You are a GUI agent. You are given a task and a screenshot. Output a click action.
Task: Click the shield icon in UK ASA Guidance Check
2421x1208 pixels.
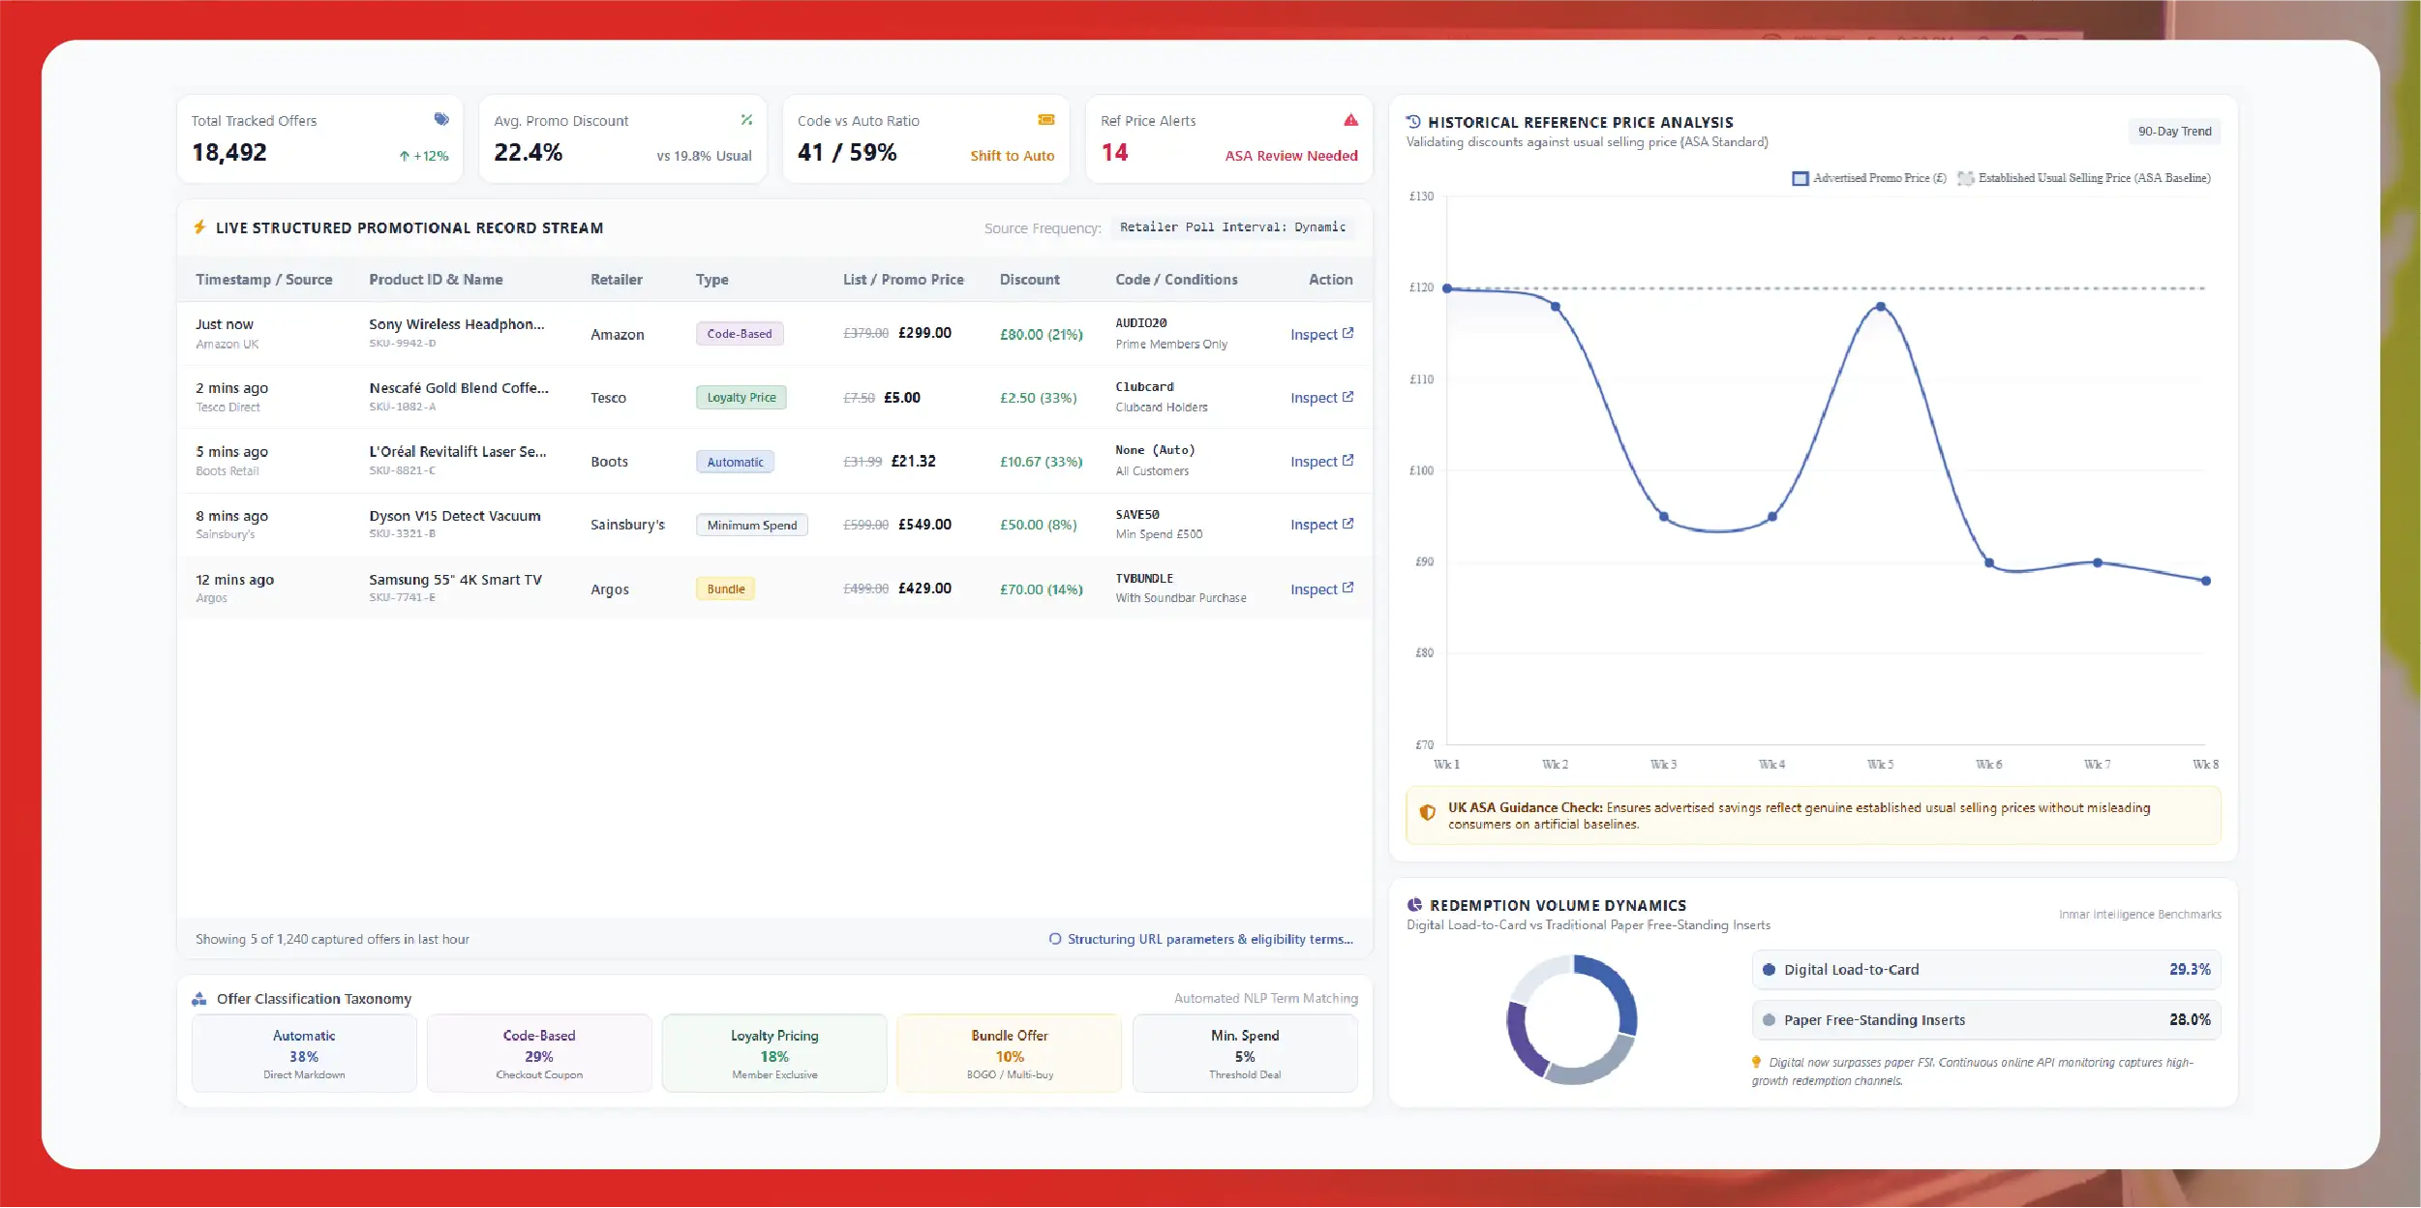click(x=1427, y=812)
